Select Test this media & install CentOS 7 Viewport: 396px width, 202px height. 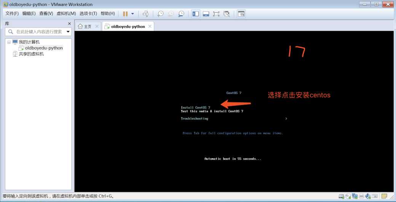click(x=212, y=111)
